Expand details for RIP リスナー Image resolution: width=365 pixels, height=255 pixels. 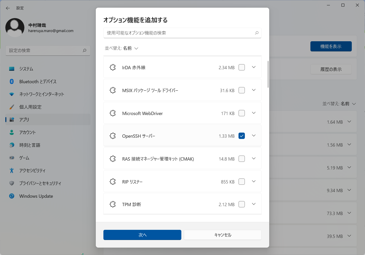(x=254, y=181)
